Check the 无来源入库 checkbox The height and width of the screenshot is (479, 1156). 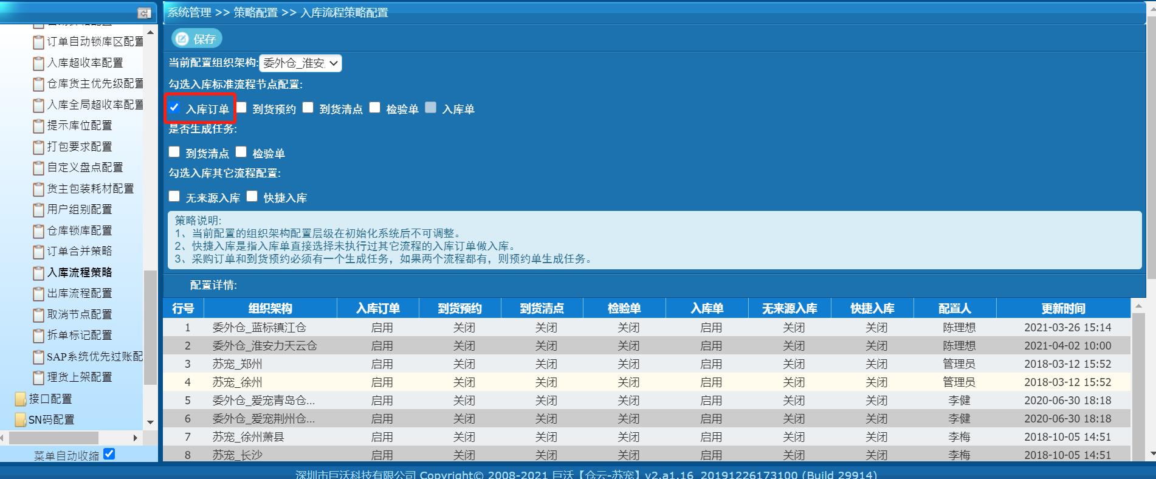174,196
